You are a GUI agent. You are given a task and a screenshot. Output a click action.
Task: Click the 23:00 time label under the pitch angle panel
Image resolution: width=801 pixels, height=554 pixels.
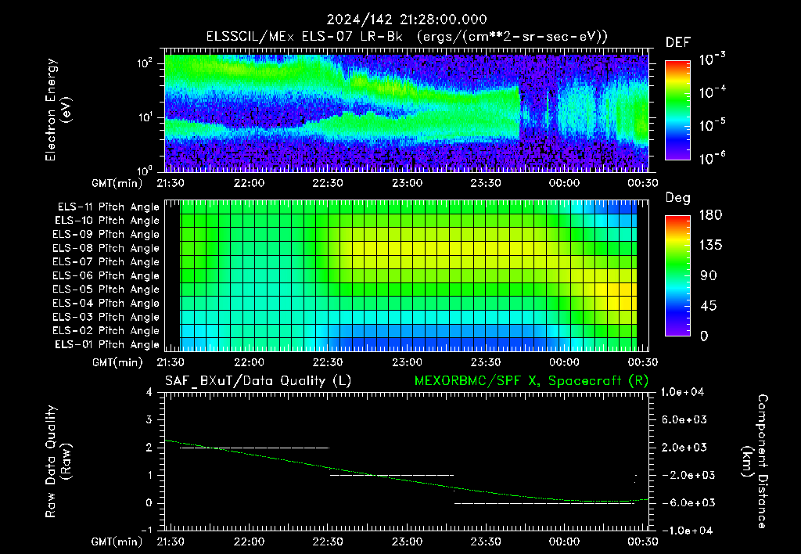[x=407, y=363]
